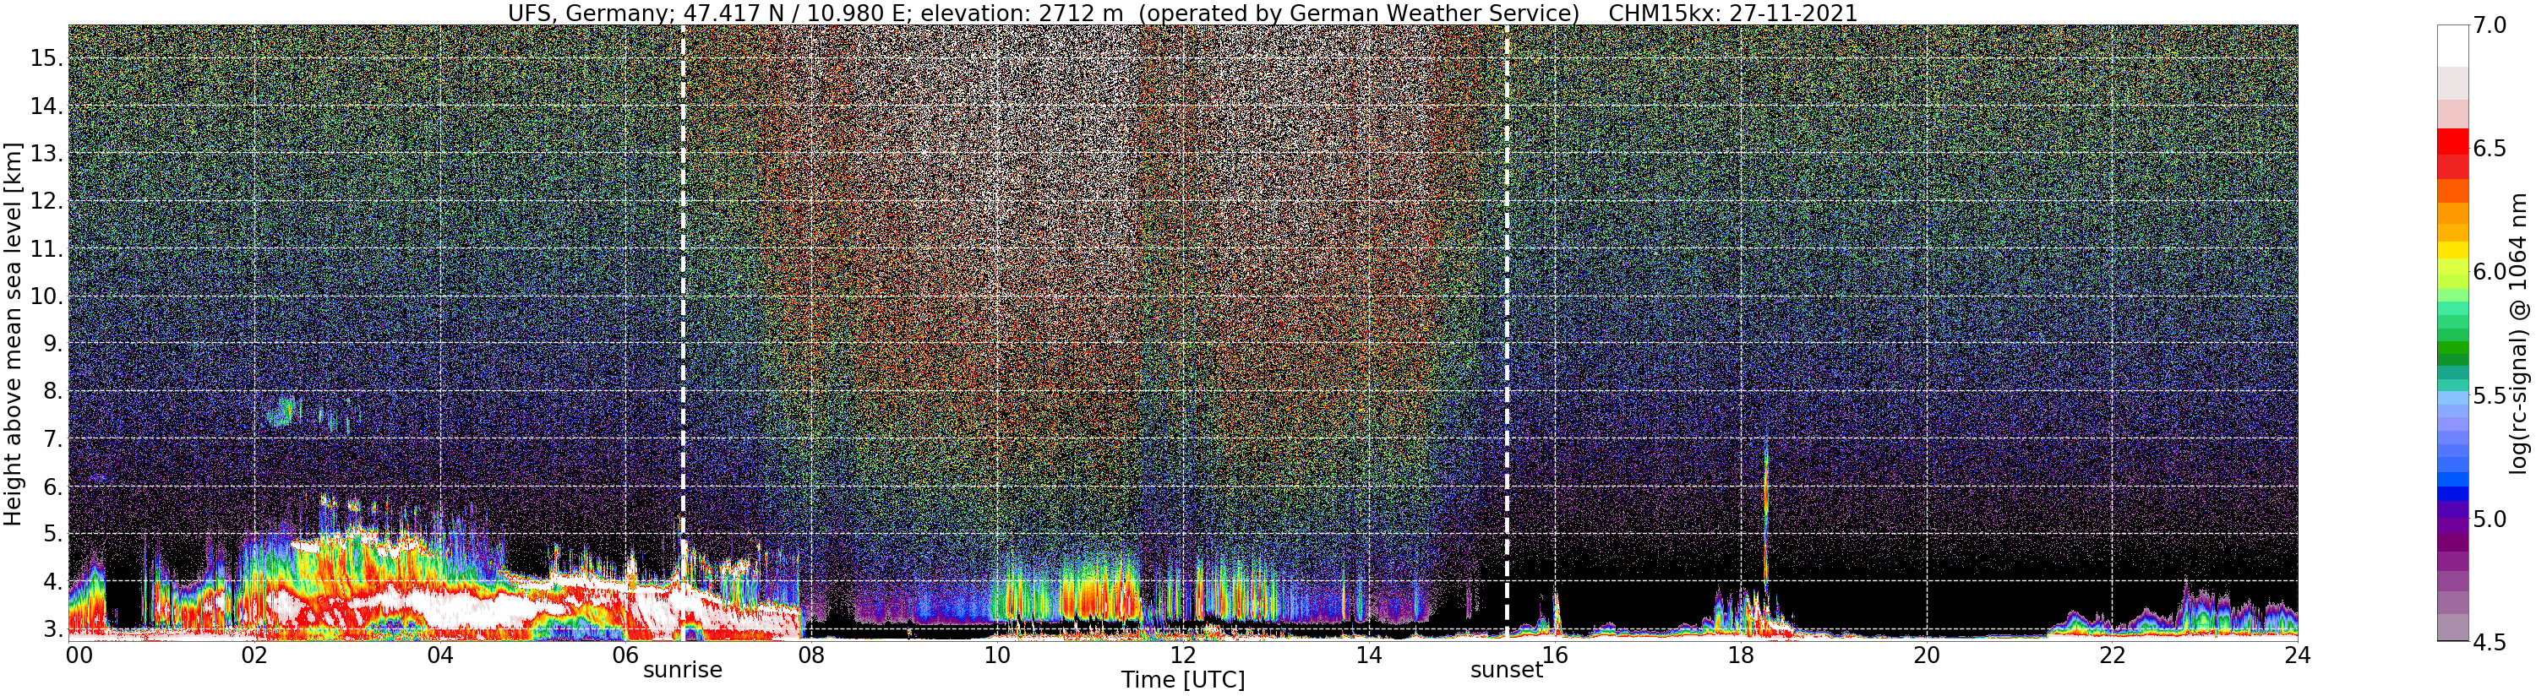The width and height of the screenshot is (2536, 696).
Task: Click the '10.' height tick label
Action: pos(46,296)
